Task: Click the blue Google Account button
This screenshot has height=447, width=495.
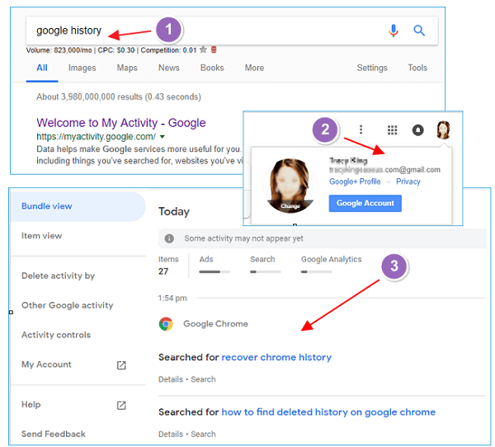Action: [365, 203]
